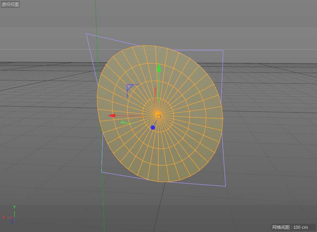Click the green Y-axis move arrow
The image size is (317, 232).
click(x=159, y=68)
